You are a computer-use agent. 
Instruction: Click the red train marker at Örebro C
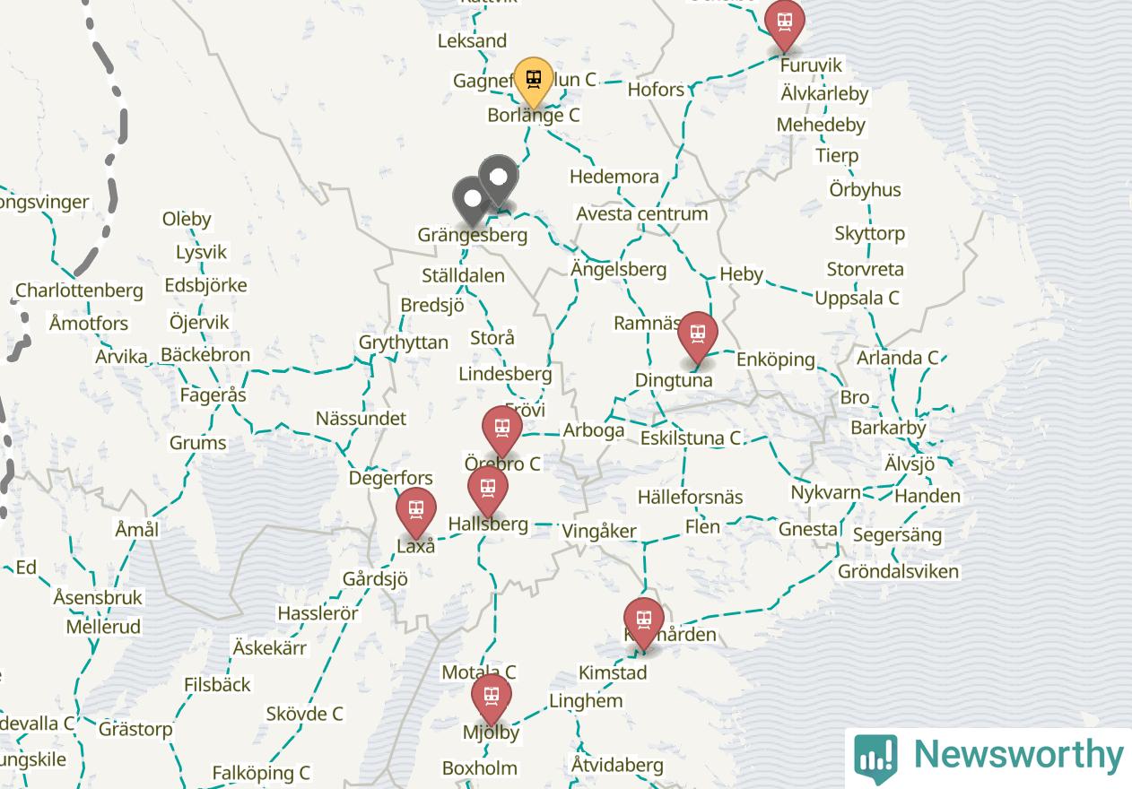502,430
